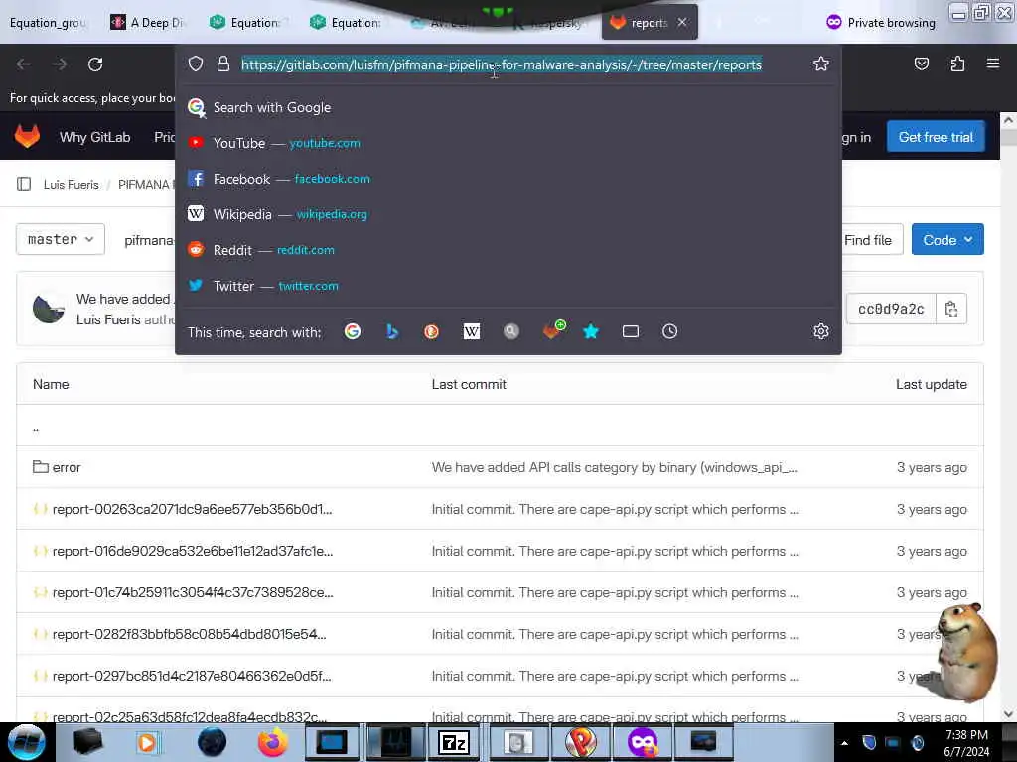Open the error folder
The height and width of the screenshot is (762, 1017).
(x=67, y=467)
